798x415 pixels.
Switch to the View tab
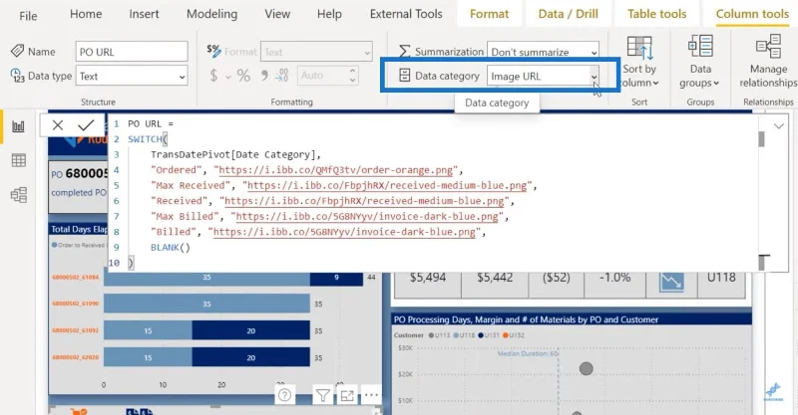pos(277,14)
